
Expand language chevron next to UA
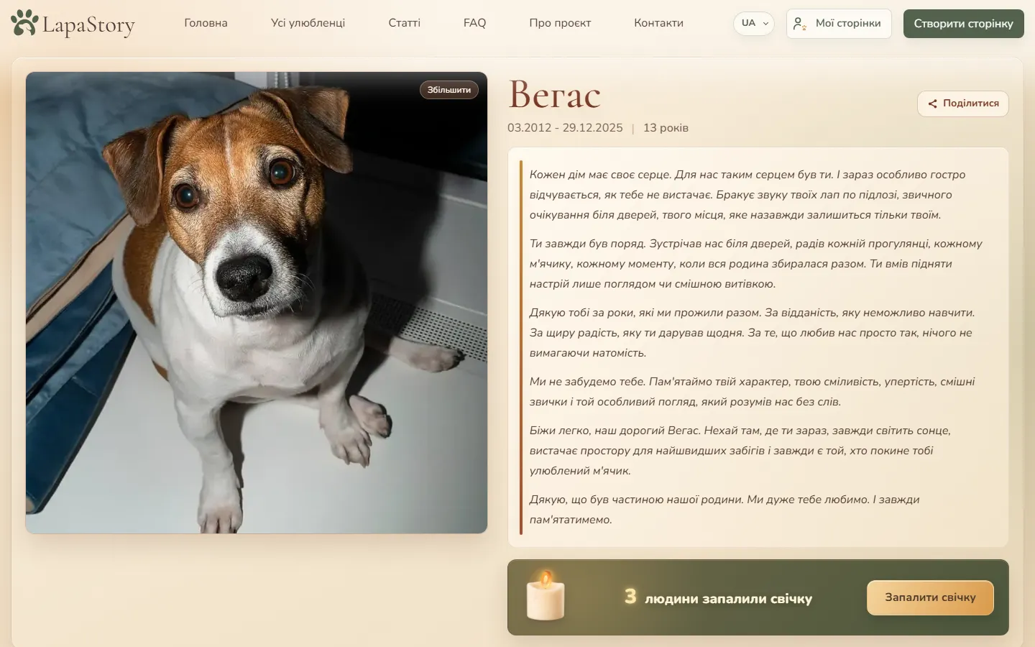click(x=765, y=24)
